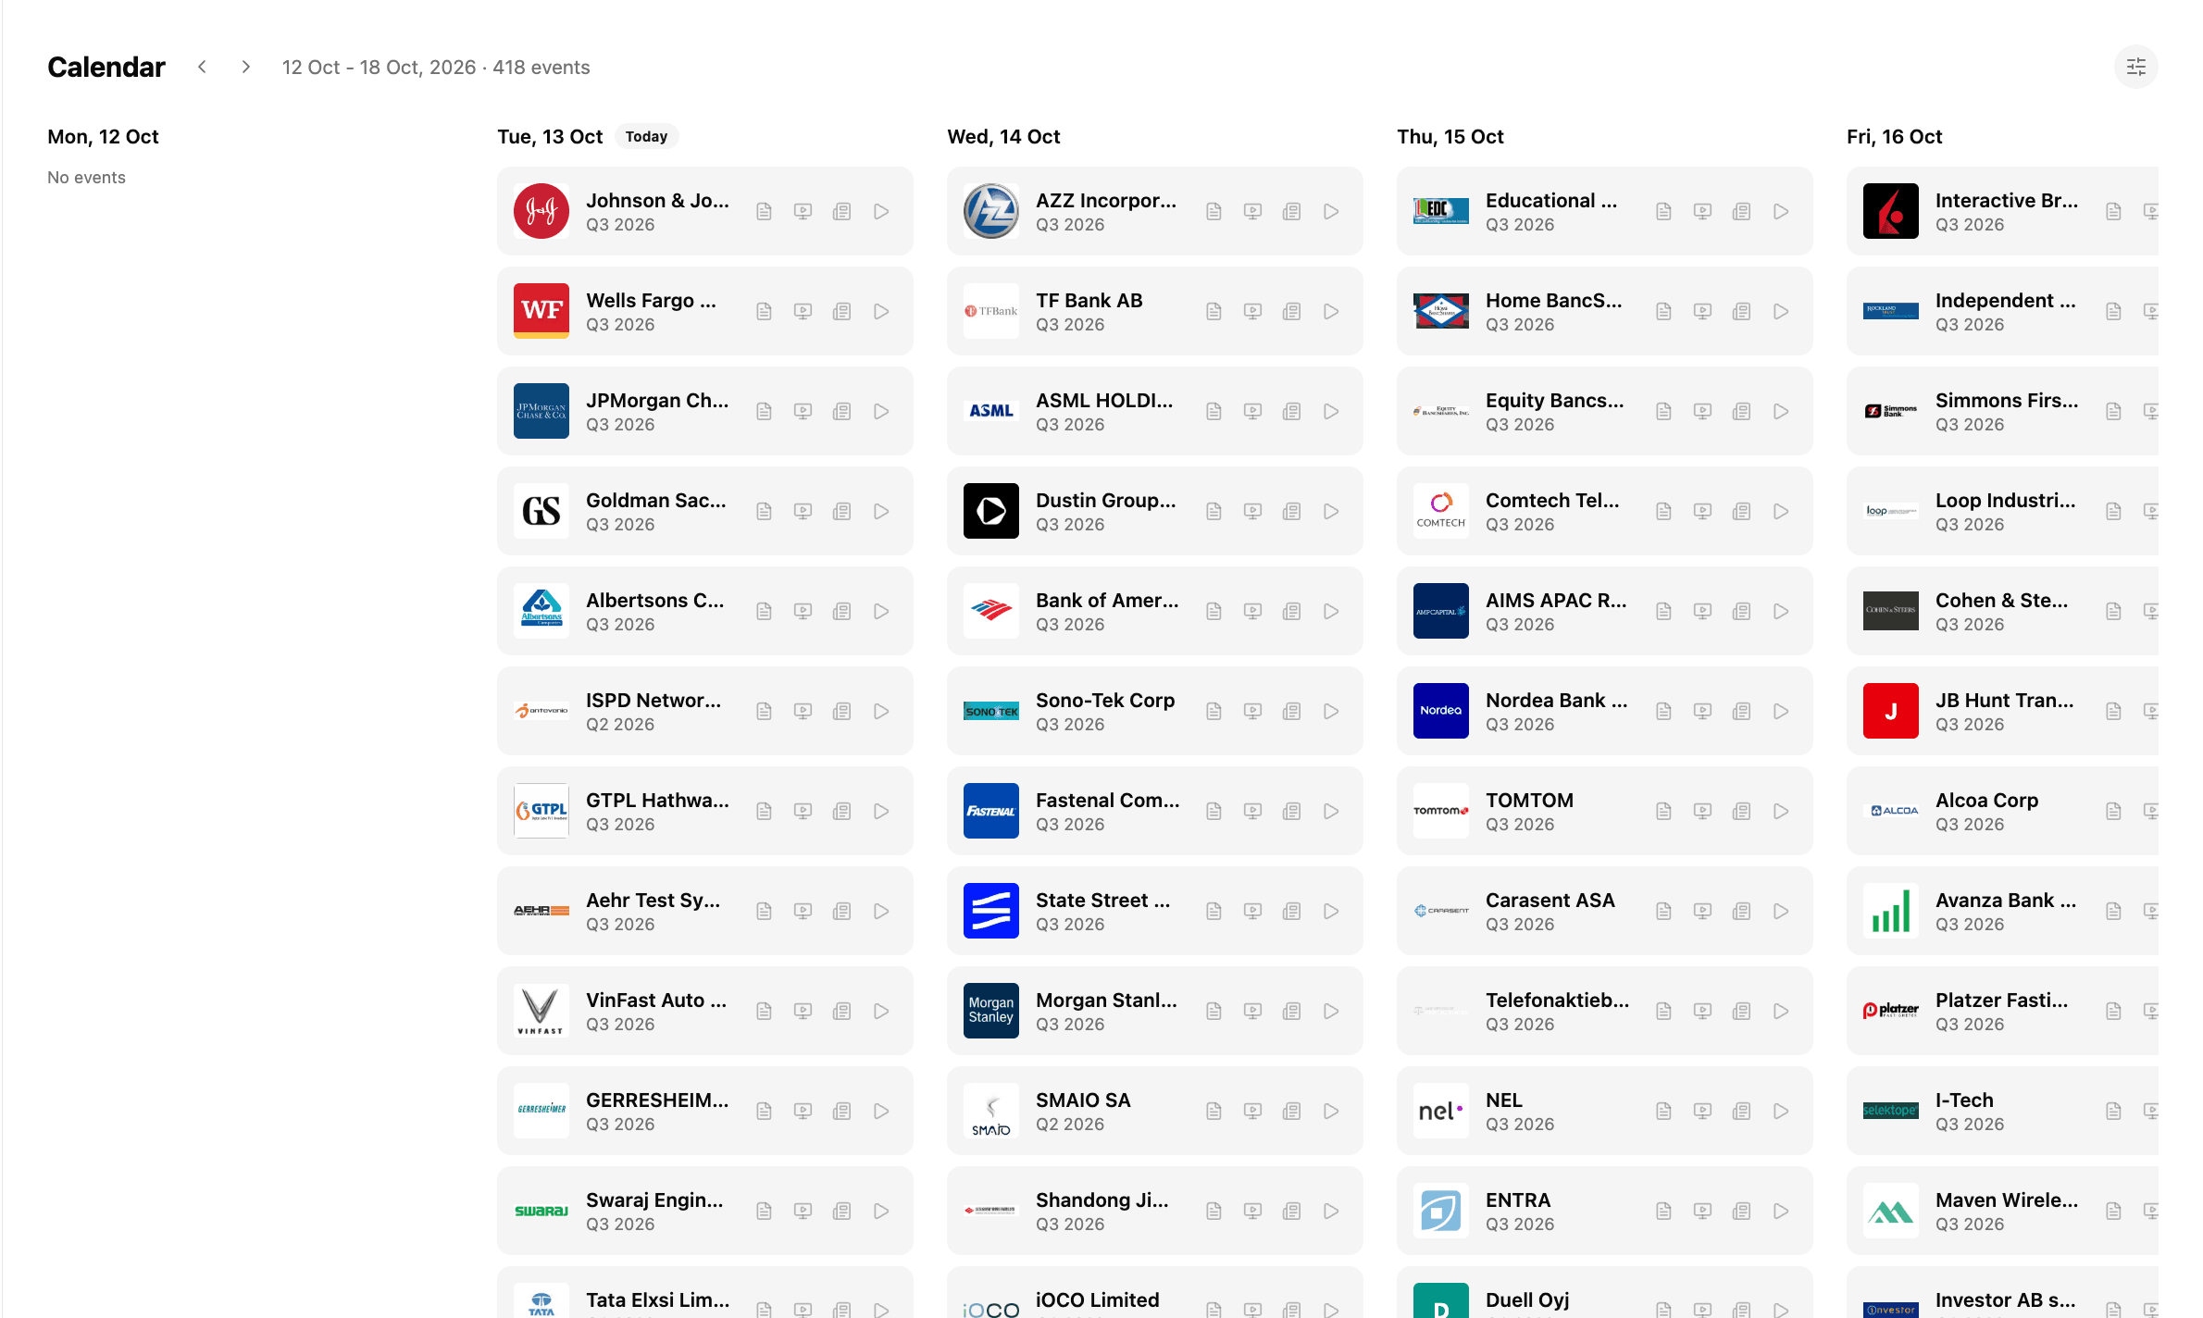The width and height of the screenshot is (2203, 1318).
Task: Select the Wed, 14 Oct column header
Action: point(1003,136)
